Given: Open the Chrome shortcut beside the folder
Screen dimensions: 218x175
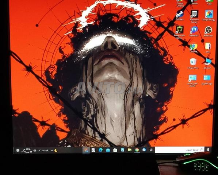Looking at the screenshot, I should click(194, 46).
